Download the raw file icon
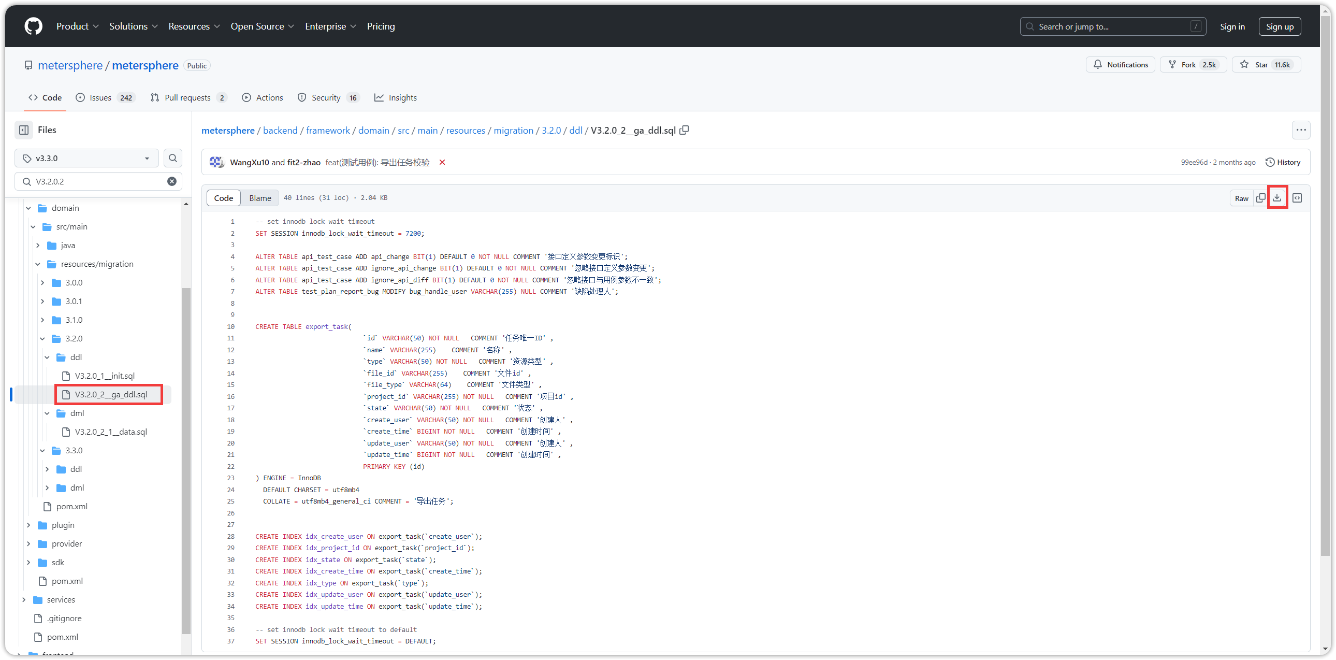This screenshot has height=660, width=1336. pos(1277,198)
